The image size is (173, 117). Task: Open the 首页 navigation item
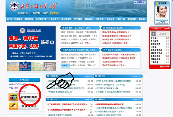pos(9,19)
